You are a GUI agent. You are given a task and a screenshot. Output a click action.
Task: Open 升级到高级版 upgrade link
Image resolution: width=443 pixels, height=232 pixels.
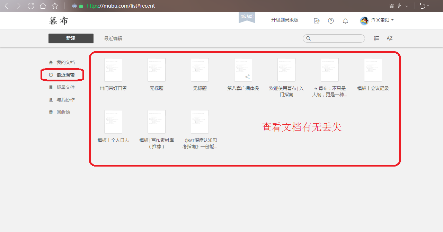(285, 20)
